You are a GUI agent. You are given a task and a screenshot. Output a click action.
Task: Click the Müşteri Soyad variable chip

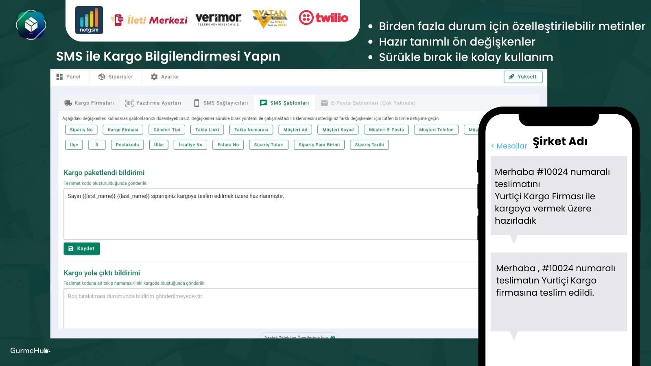[338, 130]
